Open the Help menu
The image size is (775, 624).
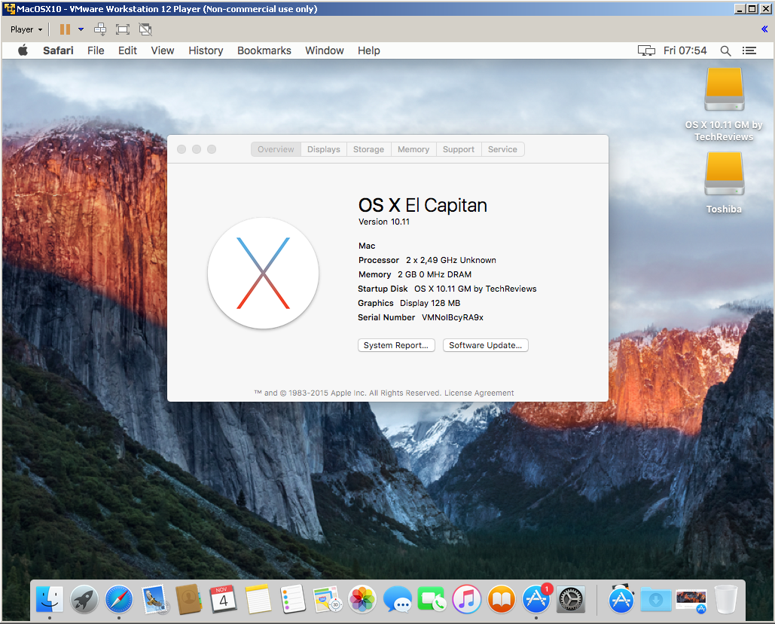(369, 50)
